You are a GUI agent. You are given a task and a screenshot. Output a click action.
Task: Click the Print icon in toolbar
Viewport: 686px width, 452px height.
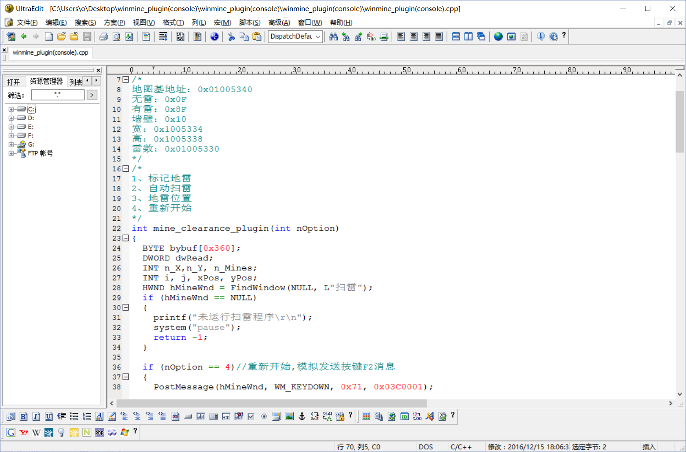pyautogui.click(x=103, y=37)
